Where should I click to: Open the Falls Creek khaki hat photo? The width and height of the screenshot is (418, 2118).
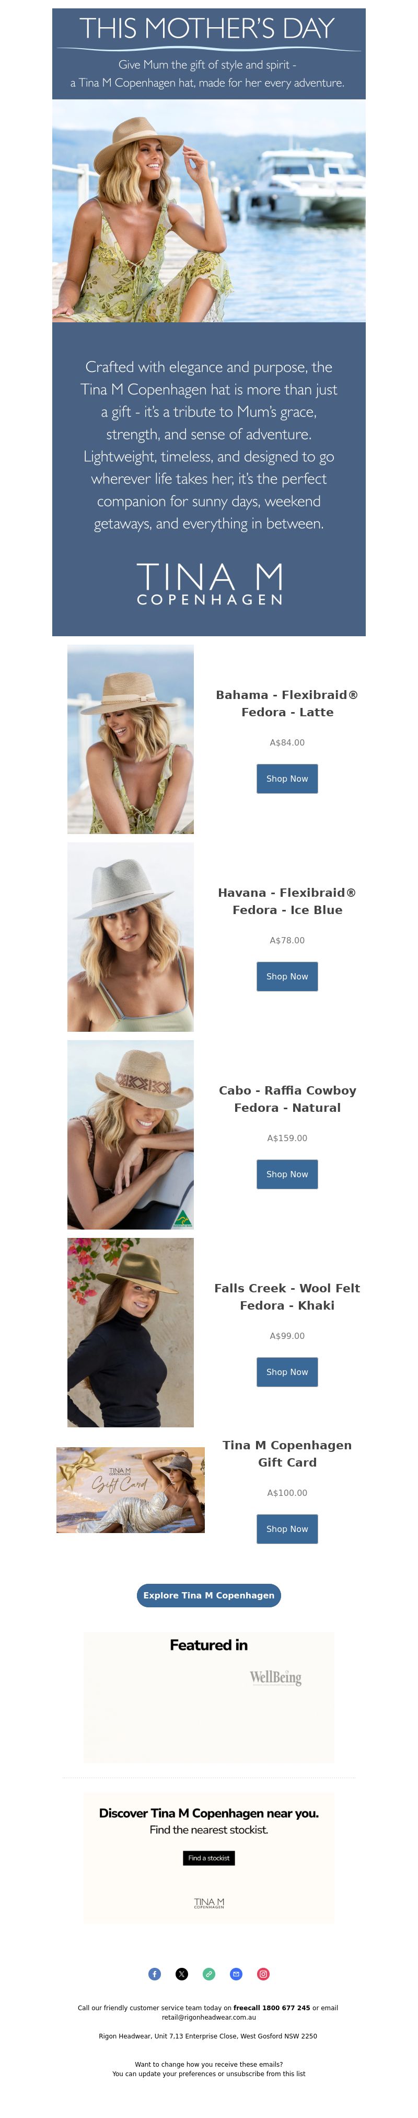tap(130, 1332)
